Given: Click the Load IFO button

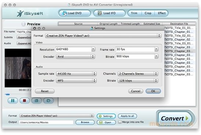Looking at the screenshot, I should click(x=110, y=13).
